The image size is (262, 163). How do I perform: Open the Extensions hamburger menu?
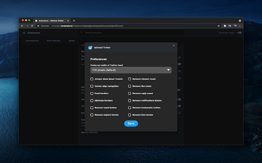pos(24,33)
